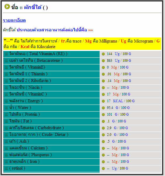Viewport: 165px width, 176px height.
Task: Click the grid icon beside Total VitaminA row
Action: click(x=6, y=54)
